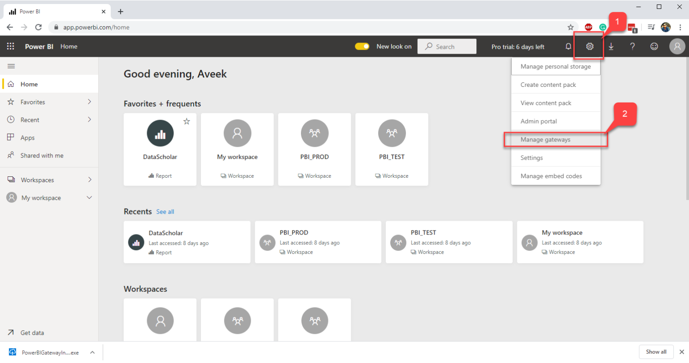
Task: Collapse the navigation pane hamburger
Action: [11, 66]
